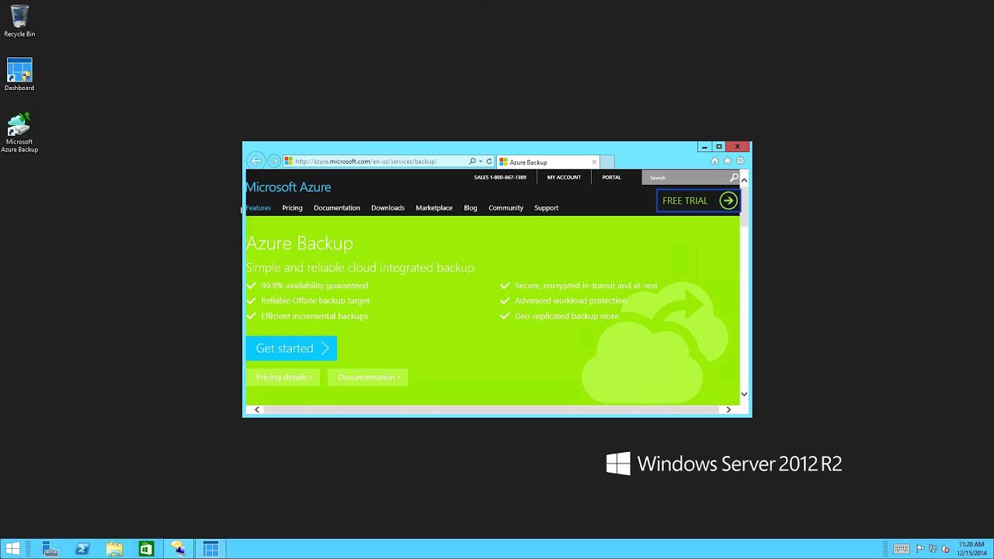Viewport: 994px width, 559px height.
Task: Click the volume speaker tray icon
Action: 945,549
